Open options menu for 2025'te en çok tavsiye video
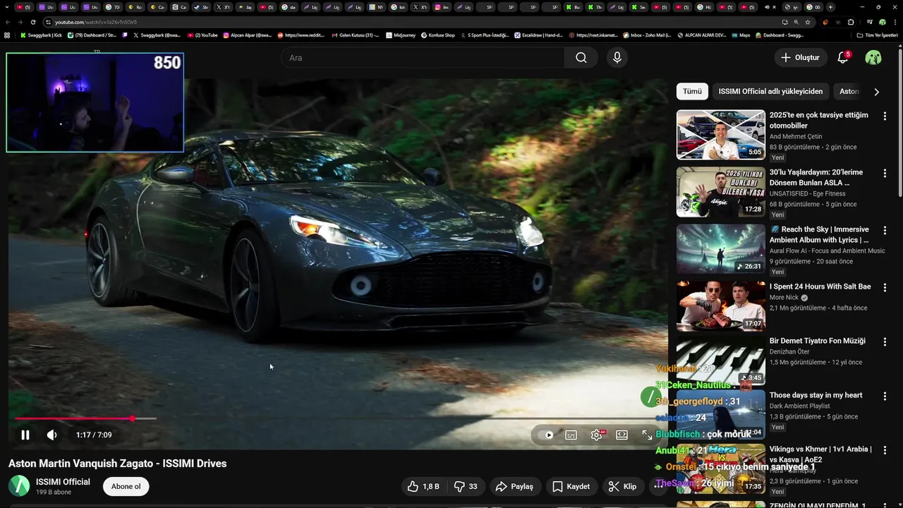The image size is (903, 508). 885,116
